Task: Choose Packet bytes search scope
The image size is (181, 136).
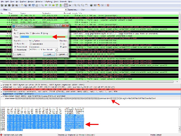Action: pos(15,50)
